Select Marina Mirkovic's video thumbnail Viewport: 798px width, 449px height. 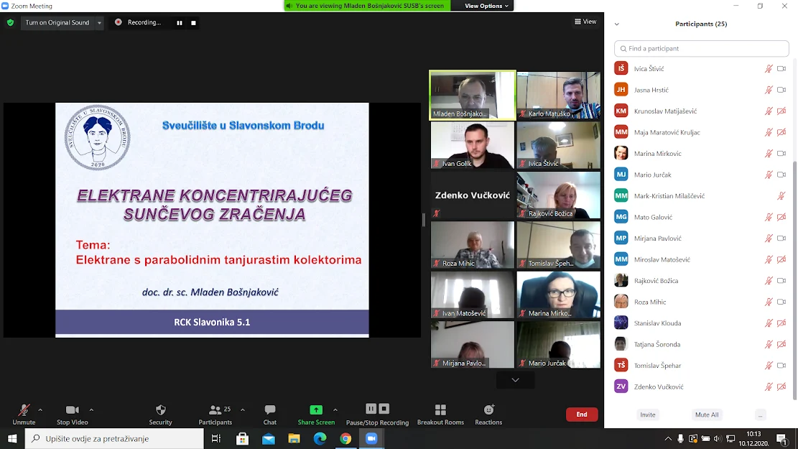[558, 295]
